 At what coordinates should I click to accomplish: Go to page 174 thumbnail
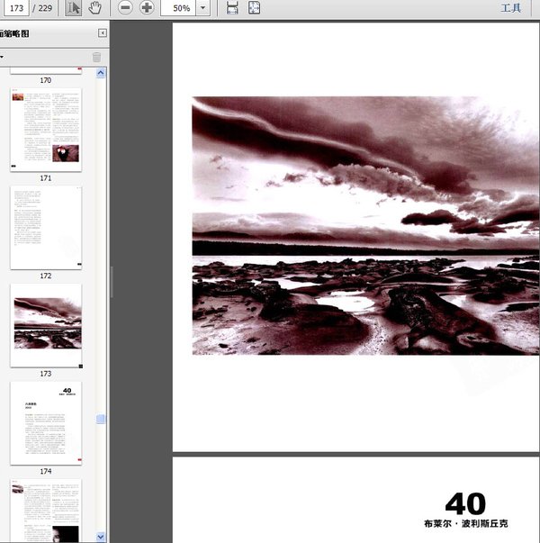click(x=46, y=423)
